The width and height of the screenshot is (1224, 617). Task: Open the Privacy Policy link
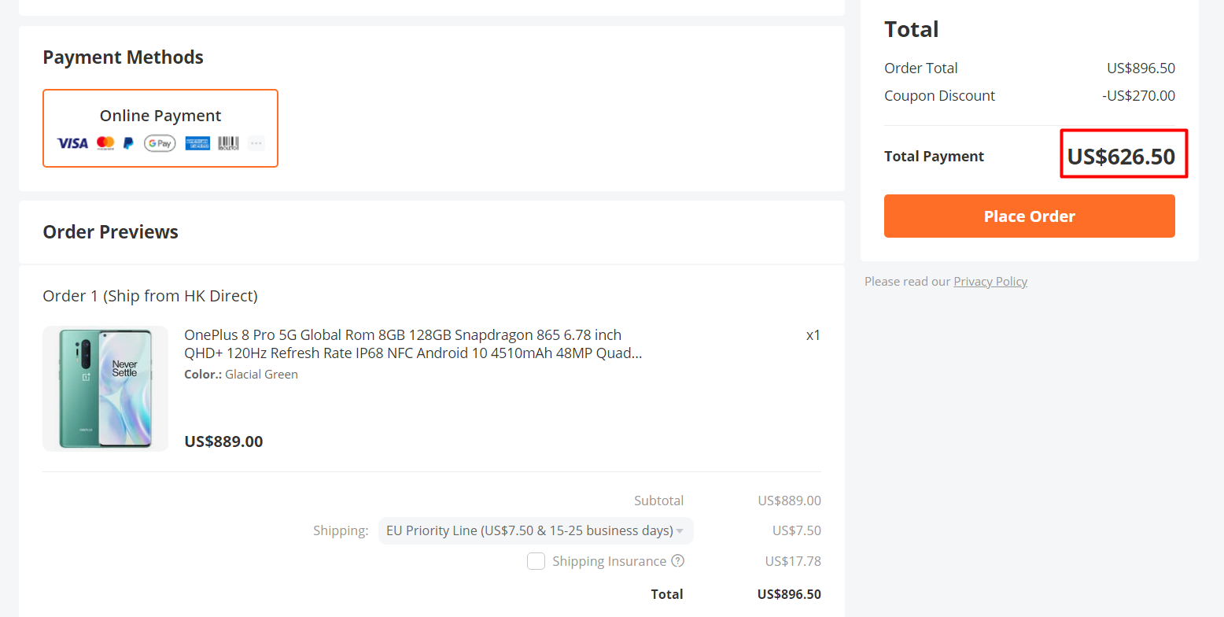pyautogui.click(x=990, y=281)
